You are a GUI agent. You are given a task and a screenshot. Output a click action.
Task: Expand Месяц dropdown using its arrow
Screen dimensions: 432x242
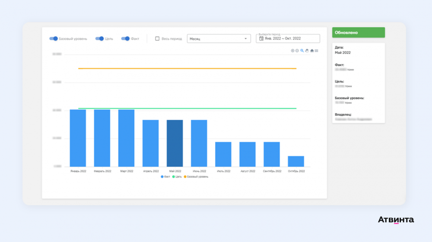(245, 39)
